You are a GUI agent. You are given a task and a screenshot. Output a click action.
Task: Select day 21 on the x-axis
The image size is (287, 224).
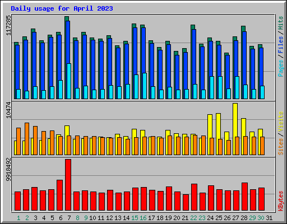pyautogui.click(x=185, y=218)
